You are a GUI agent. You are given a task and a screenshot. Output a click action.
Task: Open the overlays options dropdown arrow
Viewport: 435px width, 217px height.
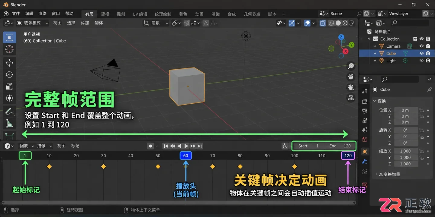point(314,23)
